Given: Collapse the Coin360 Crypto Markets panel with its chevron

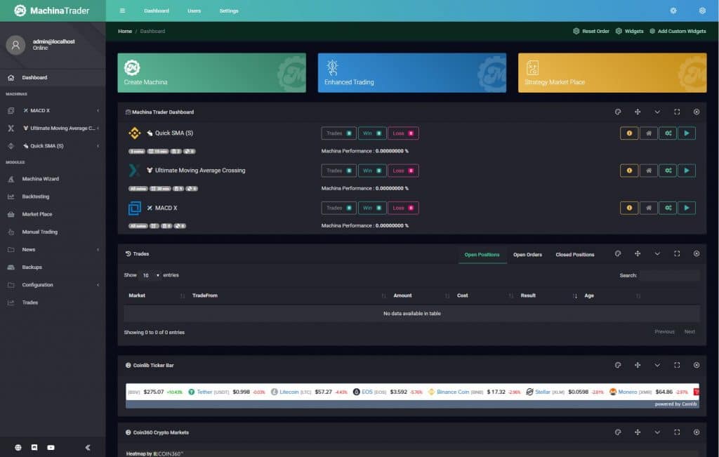Looking at the screenshot, I should click(x=657, y=432).
